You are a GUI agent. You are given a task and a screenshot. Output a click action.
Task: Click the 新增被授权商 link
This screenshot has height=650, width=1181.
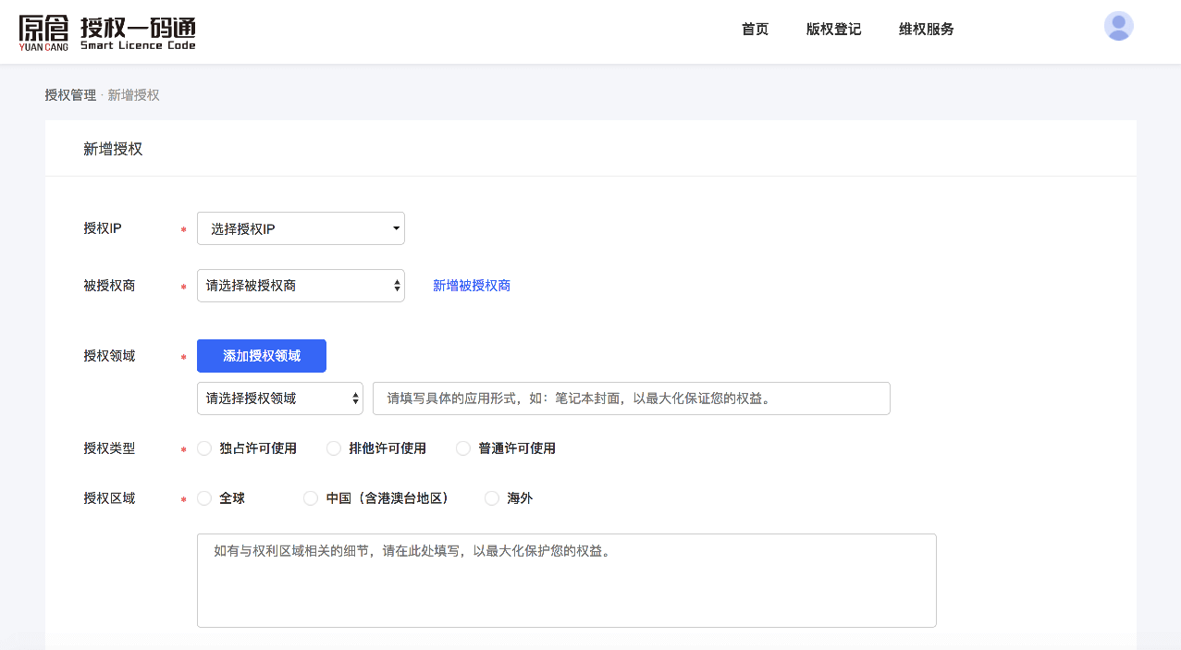click(472, 286)
